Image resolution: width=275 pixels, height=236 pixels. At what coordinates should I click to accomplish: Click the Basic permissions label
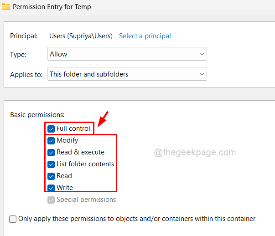pyautogui.click(x=37, y=114)
